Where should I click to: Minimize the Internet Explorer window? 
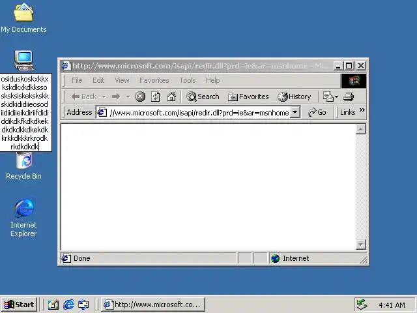[338, 66]
